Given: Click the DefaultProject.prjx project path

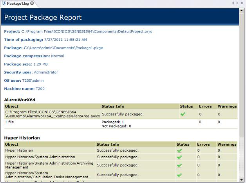Looking at the screenshot, I should (87, 31).
